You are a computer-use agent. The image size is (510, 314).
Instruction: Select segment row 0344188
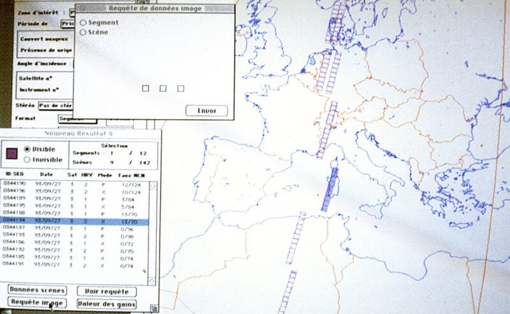click(74, 214)
